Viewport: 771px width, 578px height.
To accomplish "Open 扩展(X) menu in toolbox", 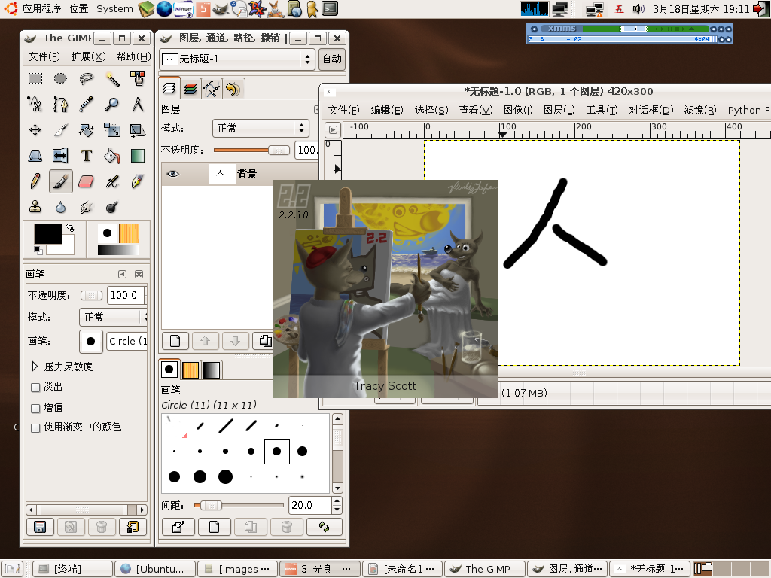I will (x=89, y=56).
